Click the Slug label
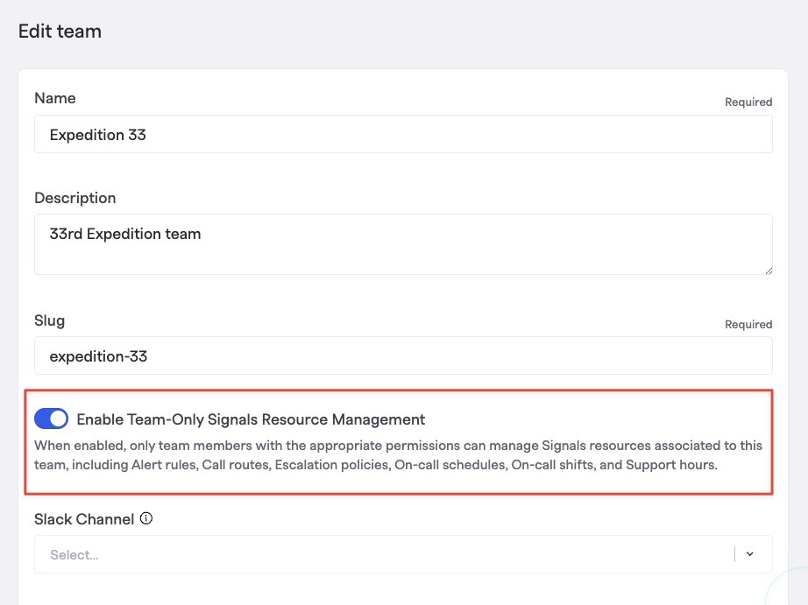The width and height of the screenshot is (808, 605). coord(49,320)
